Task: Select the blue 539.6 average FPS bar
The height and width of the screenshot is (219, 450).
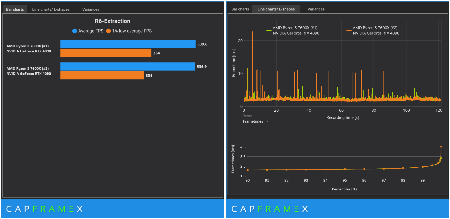Action: pyautogui.click(x=128, y=44)
